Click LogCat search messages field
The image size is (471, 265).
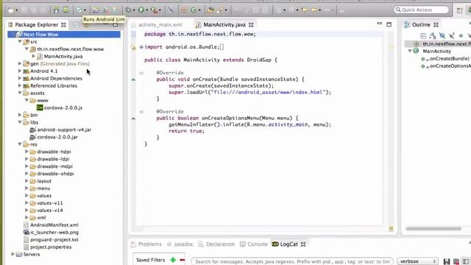tap(292, 261)
